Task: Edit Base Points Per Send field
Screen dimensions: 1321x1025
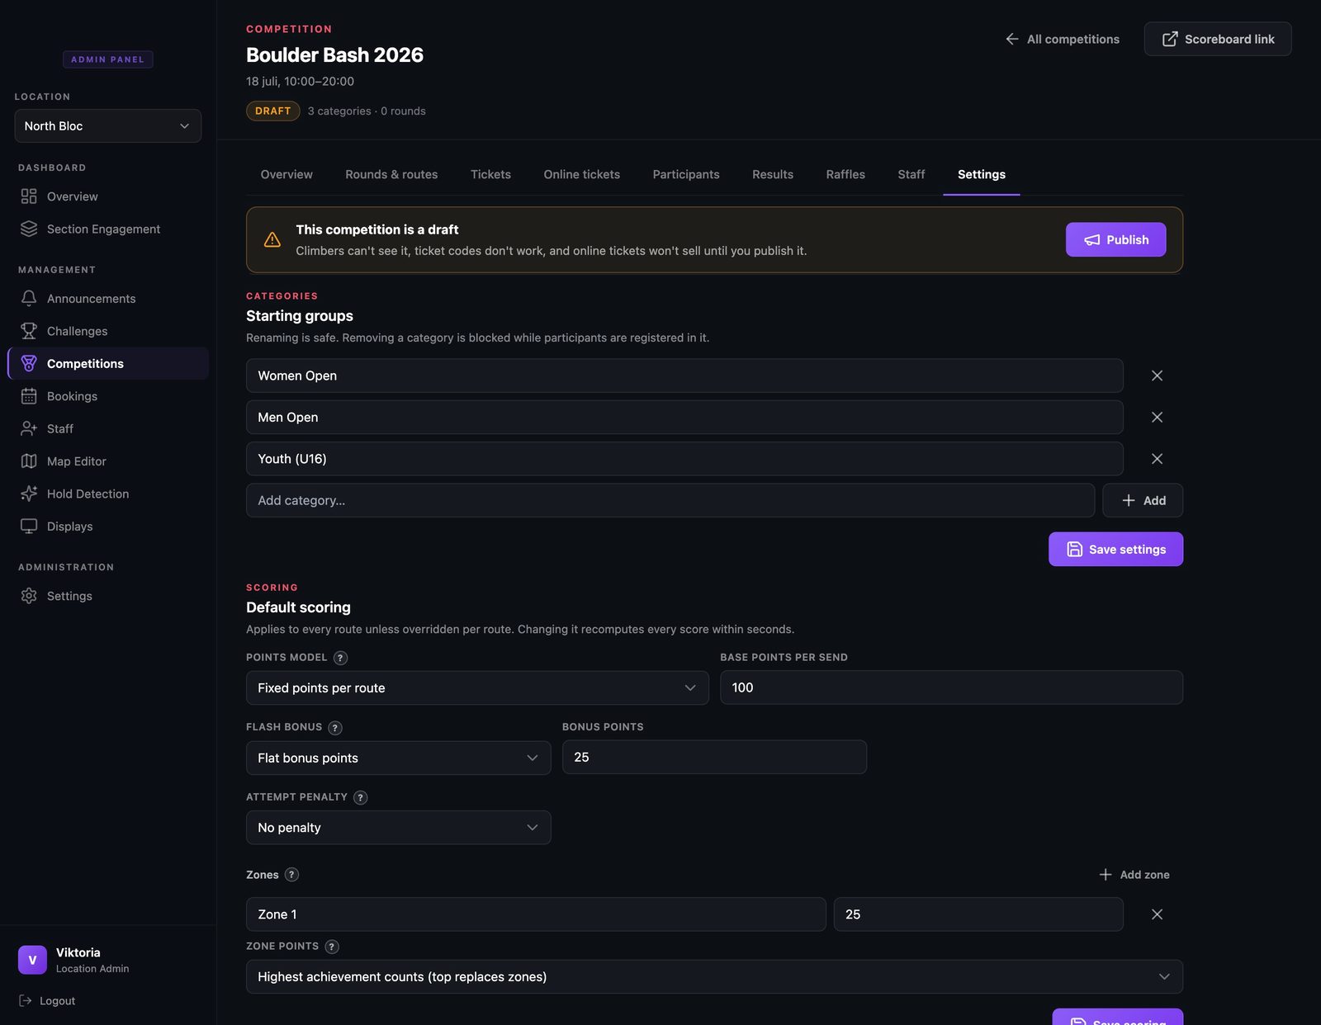Action: [951, 687]
